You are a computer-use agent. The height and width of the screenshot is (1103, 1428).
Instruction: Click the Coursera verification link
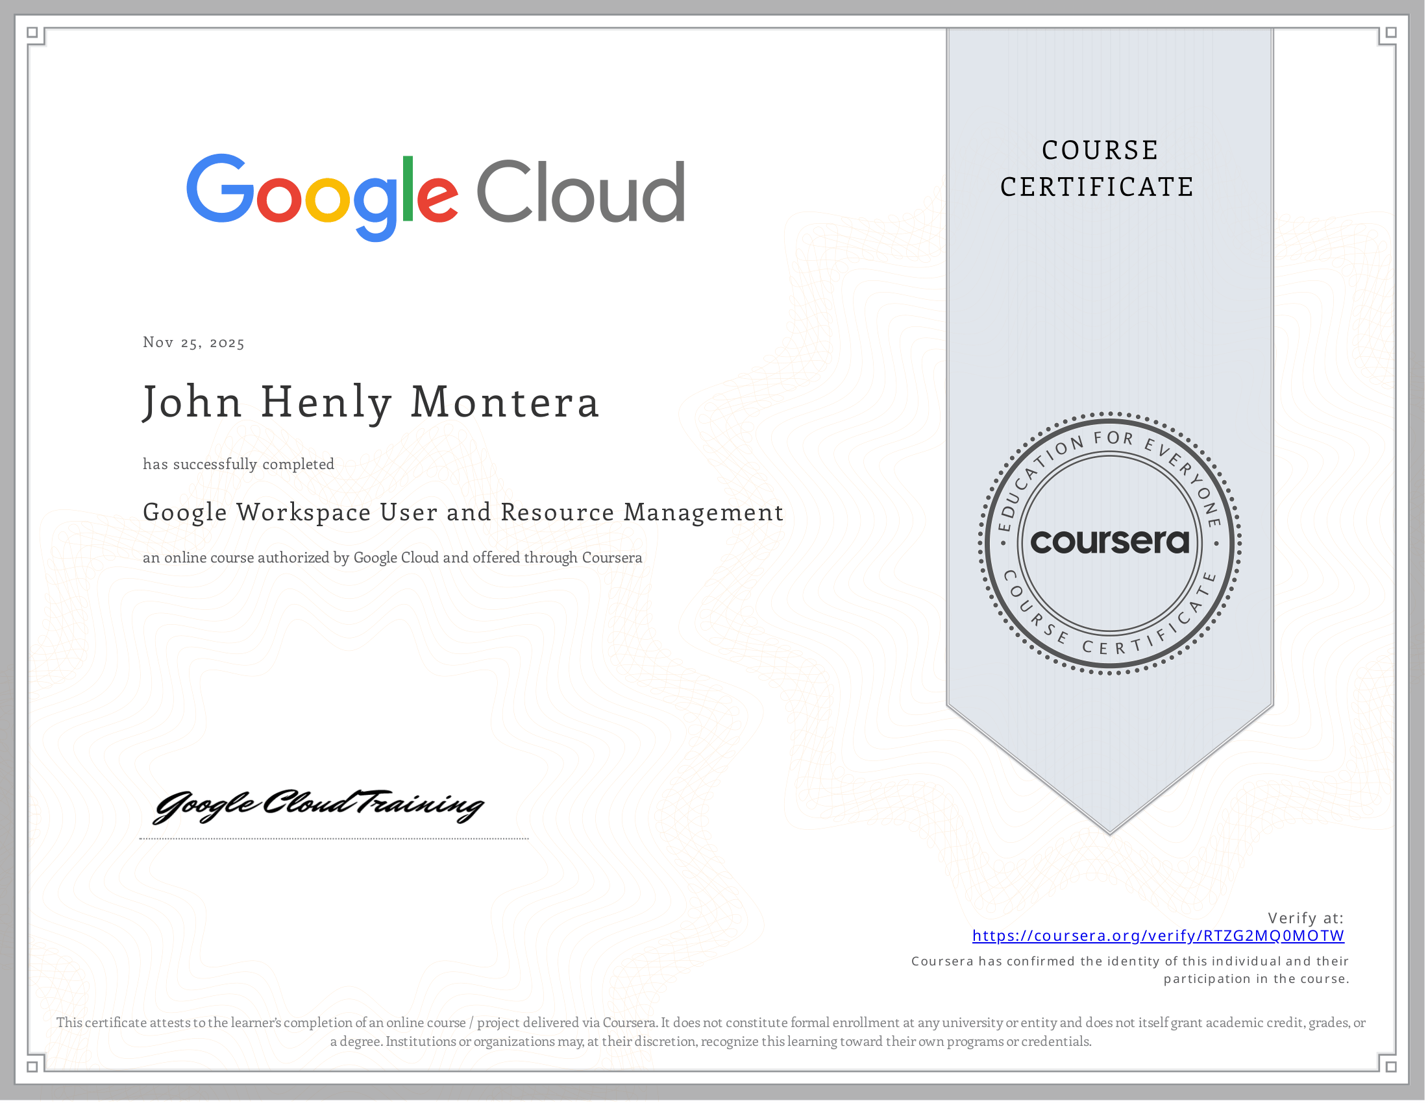click(1158, 936)
